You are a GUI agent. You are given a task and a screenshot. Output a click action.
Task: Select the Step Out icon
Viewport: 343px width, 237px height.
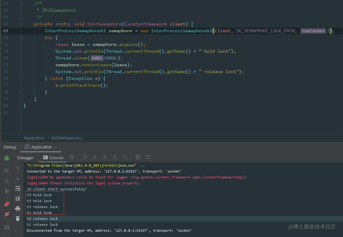[x=115, y=157]
